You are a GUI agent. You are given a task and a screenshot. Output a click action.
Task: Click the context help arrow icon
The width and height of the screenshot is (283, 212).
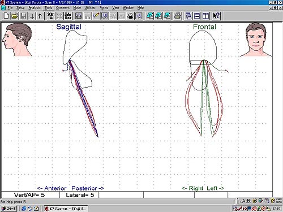point(216,16)
